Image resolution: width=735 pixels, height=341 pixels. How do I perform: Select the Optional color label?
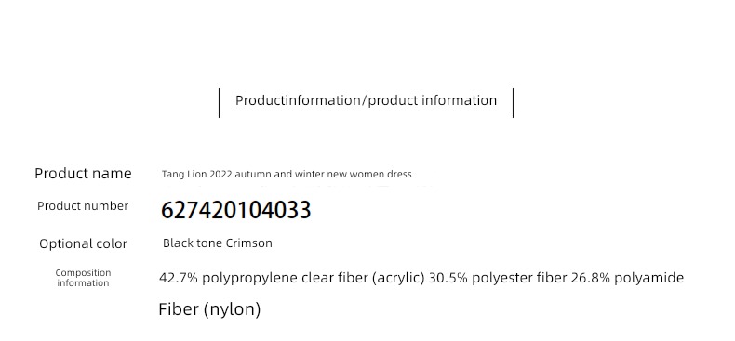[x=83, y=243]
